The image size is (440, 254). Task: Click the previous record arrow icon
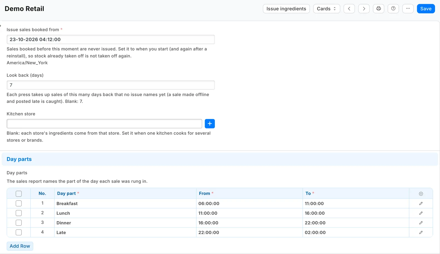pyautogui.click(x=349, y=9)
